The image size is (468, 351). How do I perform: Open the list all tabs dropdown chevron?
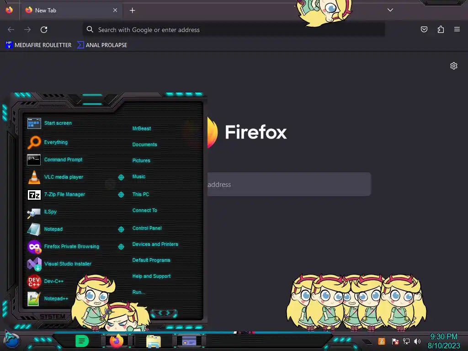pyautogui.click(x=390, y=10)
